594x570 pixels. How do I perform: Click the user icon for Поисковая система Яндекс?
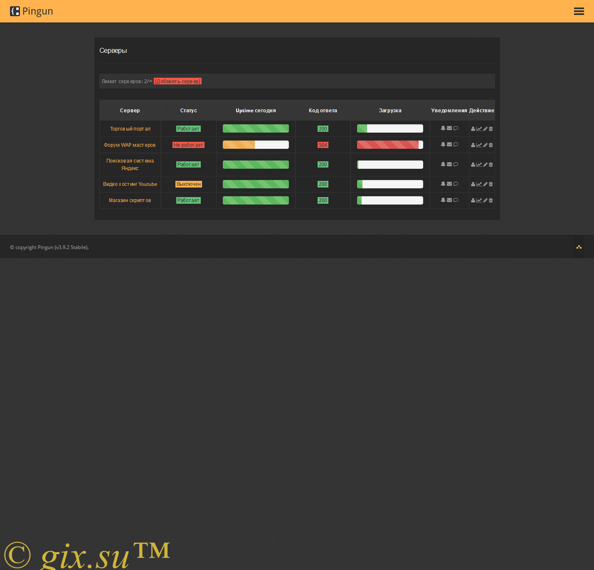[473, 165]
